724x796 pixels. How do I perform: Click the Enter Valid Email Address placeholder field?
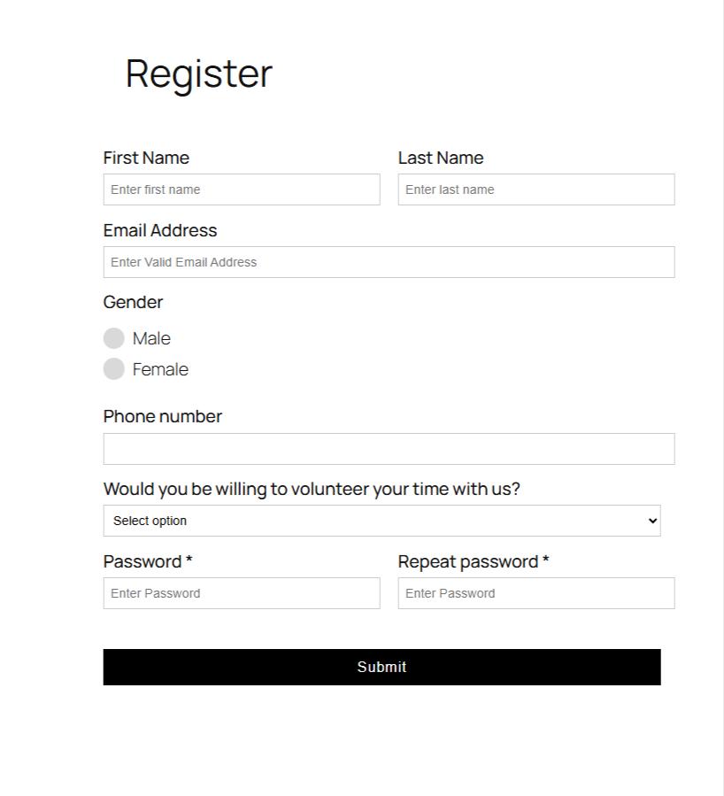[x=389, y=262]
